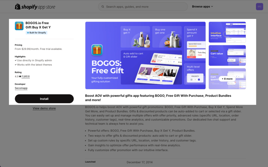Click the Built for Shopify diamond badge

point(36,33)
